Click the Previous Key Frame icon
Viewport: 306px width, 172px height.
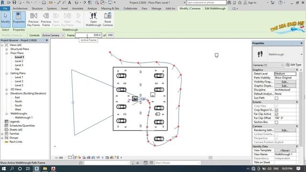[33, 16]
